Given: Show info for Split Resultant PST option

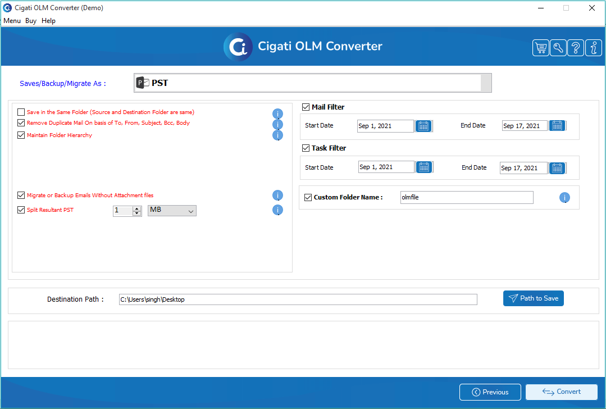Looking at the screenshot, I should pos(277,210).
